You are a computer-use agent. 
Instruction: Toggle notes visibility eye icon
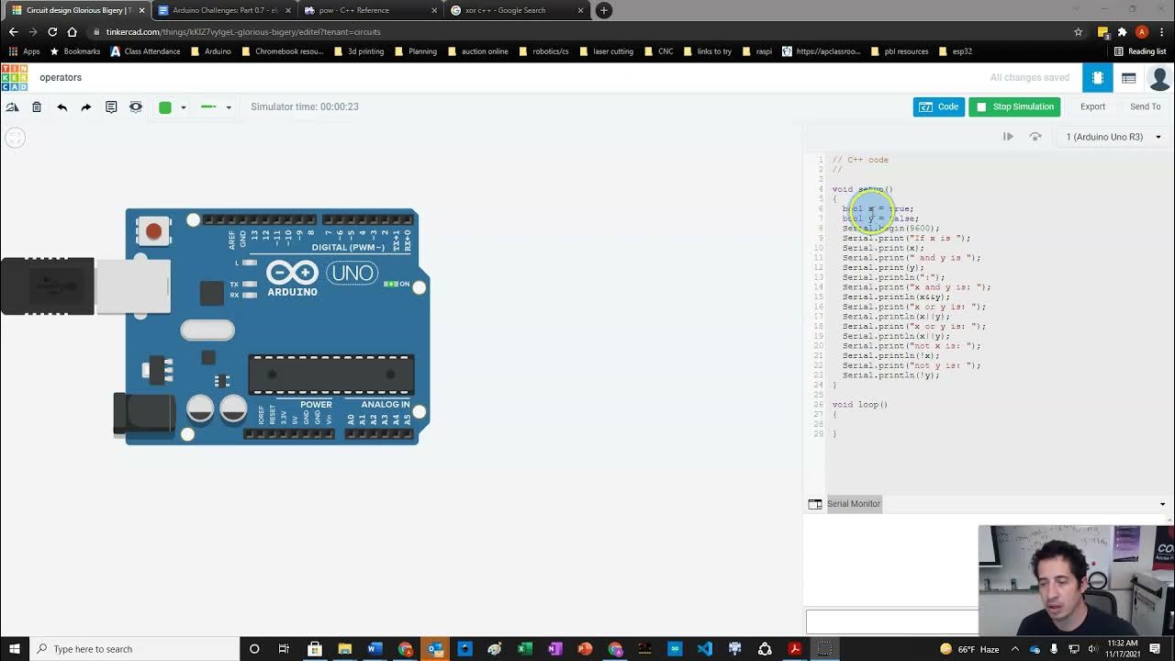pos(136,106)
